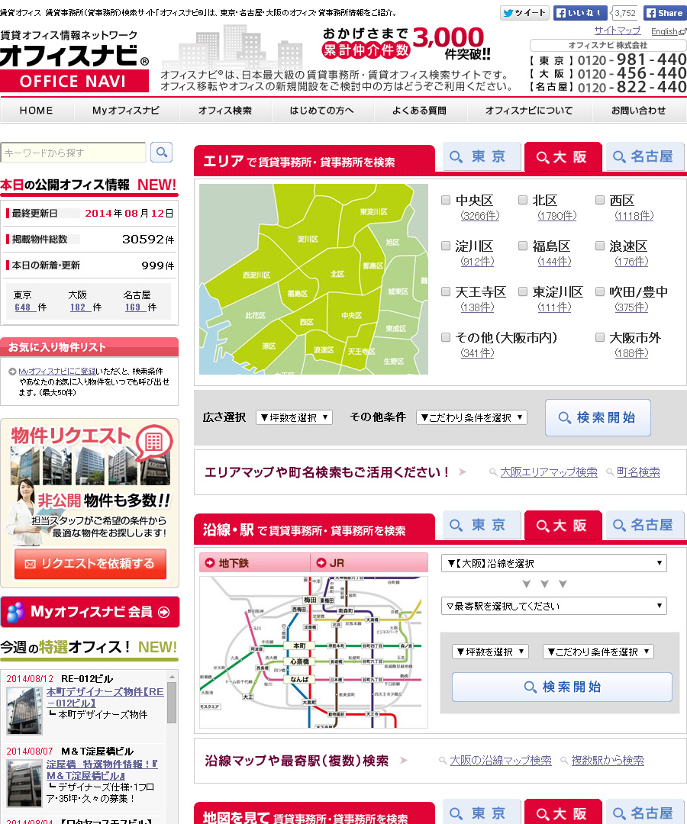The height and width of the screenshot is (824, 687).
Task: Switch to 東京 tab in route/station search
Action: pos(482,525)
